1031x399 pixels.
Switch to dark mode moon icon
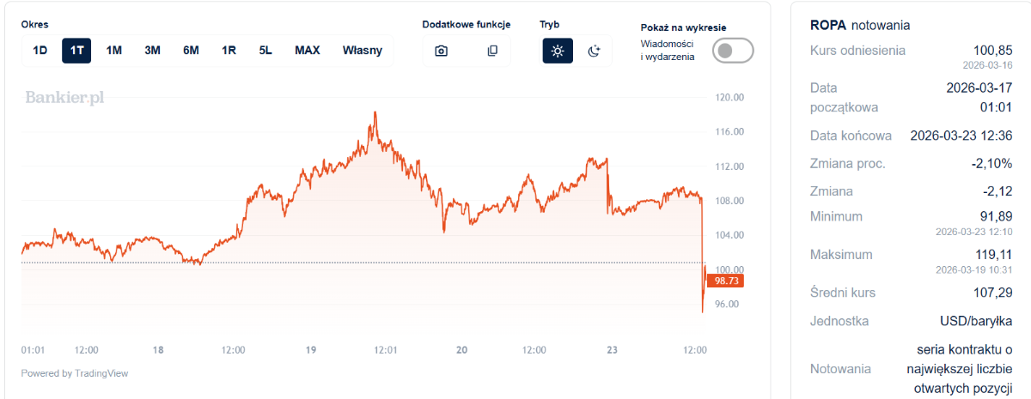coord(594,51)
